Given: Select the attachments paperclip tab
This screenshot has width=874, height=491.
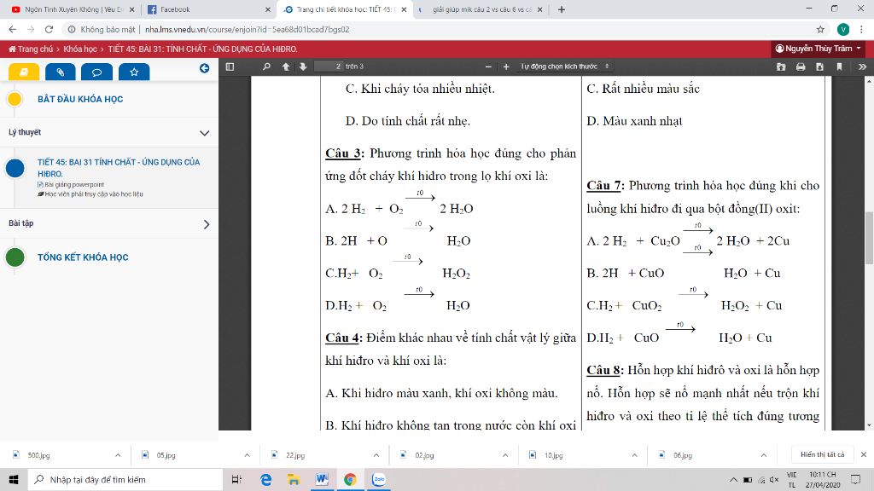Looking at the screenshot, I should (x=61, y=72).
